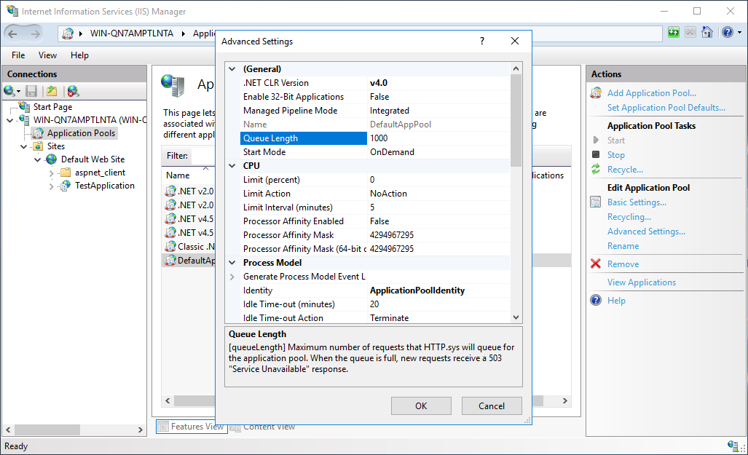Click the network status icon in status bar
748x455 pixels.
pyautogui.click(x=733, y=446)
